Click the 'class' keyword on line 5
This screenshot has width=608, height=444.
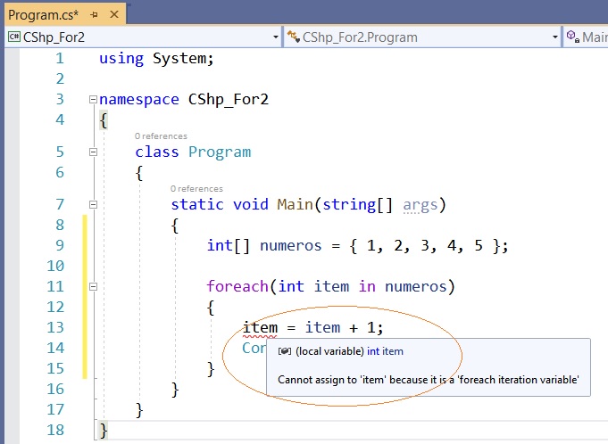157,152
